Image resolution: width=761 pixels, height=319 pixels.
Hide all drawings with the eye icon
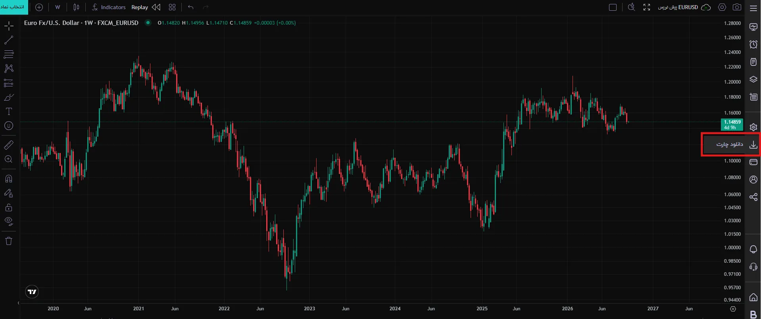click(9, 221)
